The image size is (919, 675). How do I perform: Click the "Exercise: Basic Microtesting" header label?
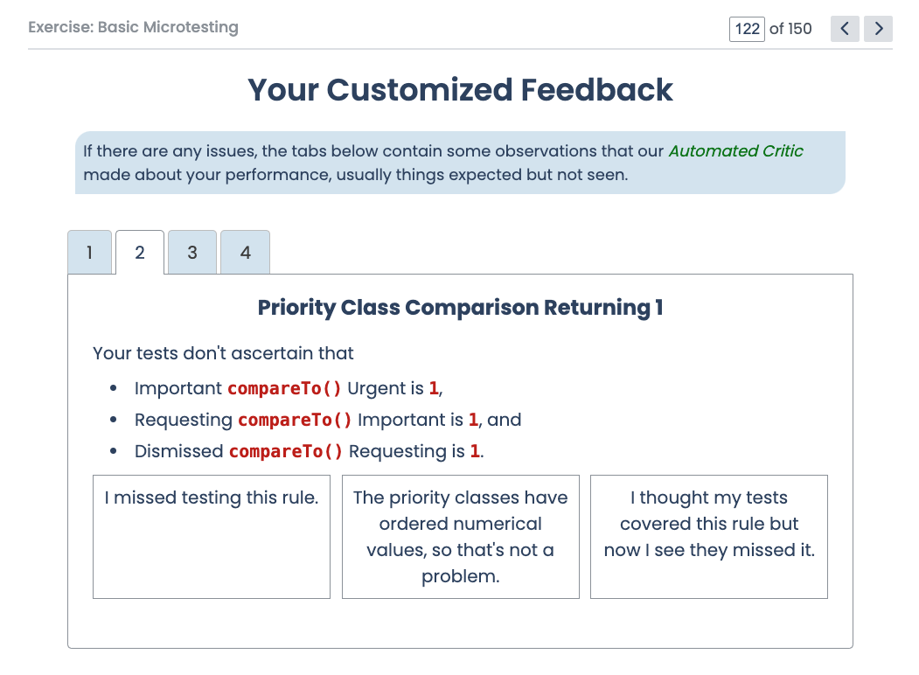coord(133,27)
